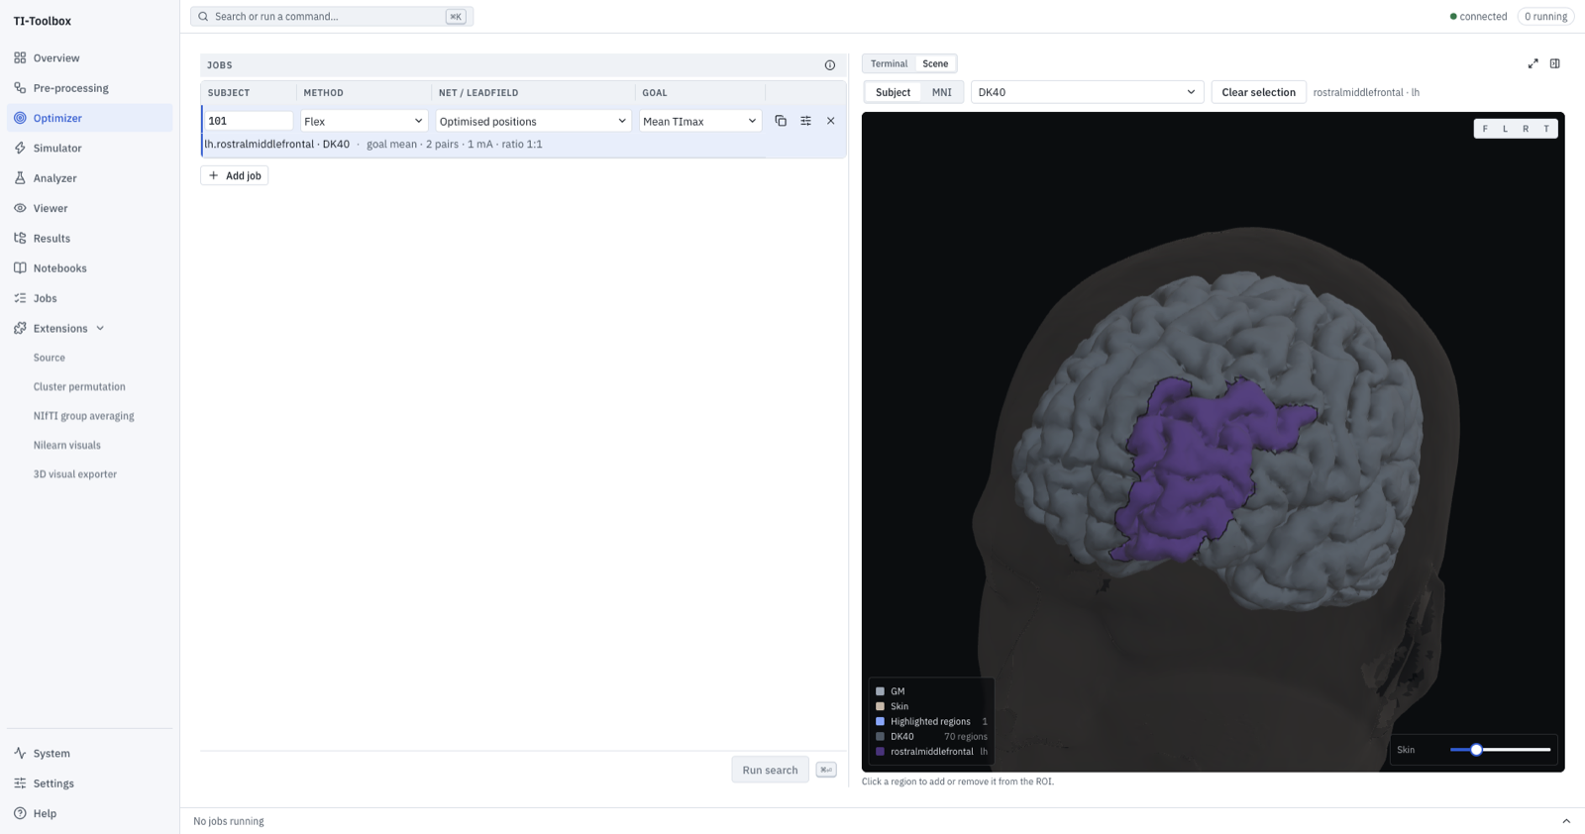Click the connected status indicator
Image resolution: width=1585 pixels, height=834 pixels.
click(1478, 16)
